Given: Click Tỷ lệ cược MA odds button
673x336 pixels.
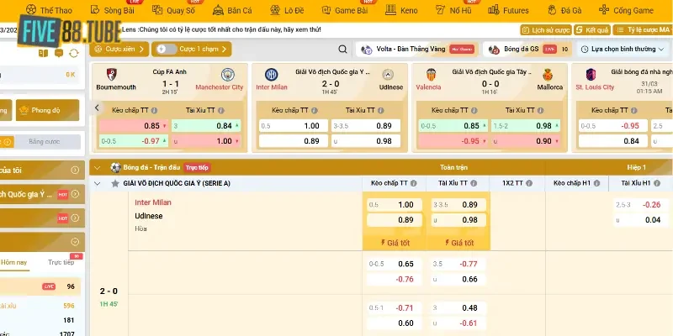Looking at the screenshot, I should click(643, 29).
